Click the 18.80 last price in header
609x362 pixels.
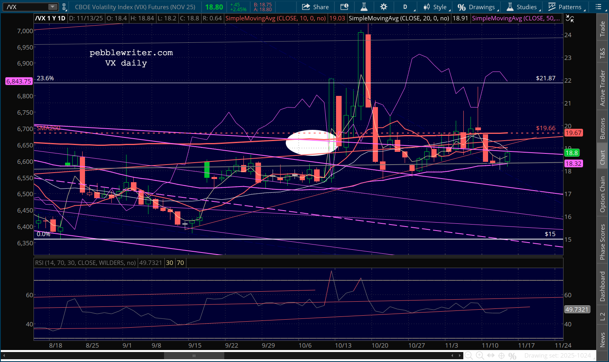point(214,7)
